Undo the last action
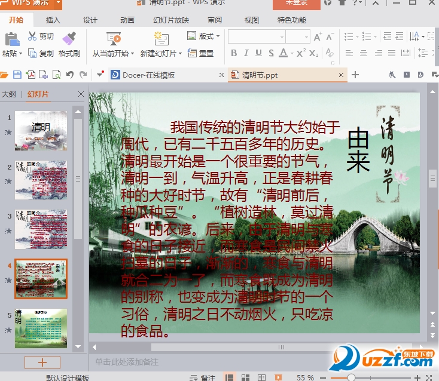 pos(70,75)
